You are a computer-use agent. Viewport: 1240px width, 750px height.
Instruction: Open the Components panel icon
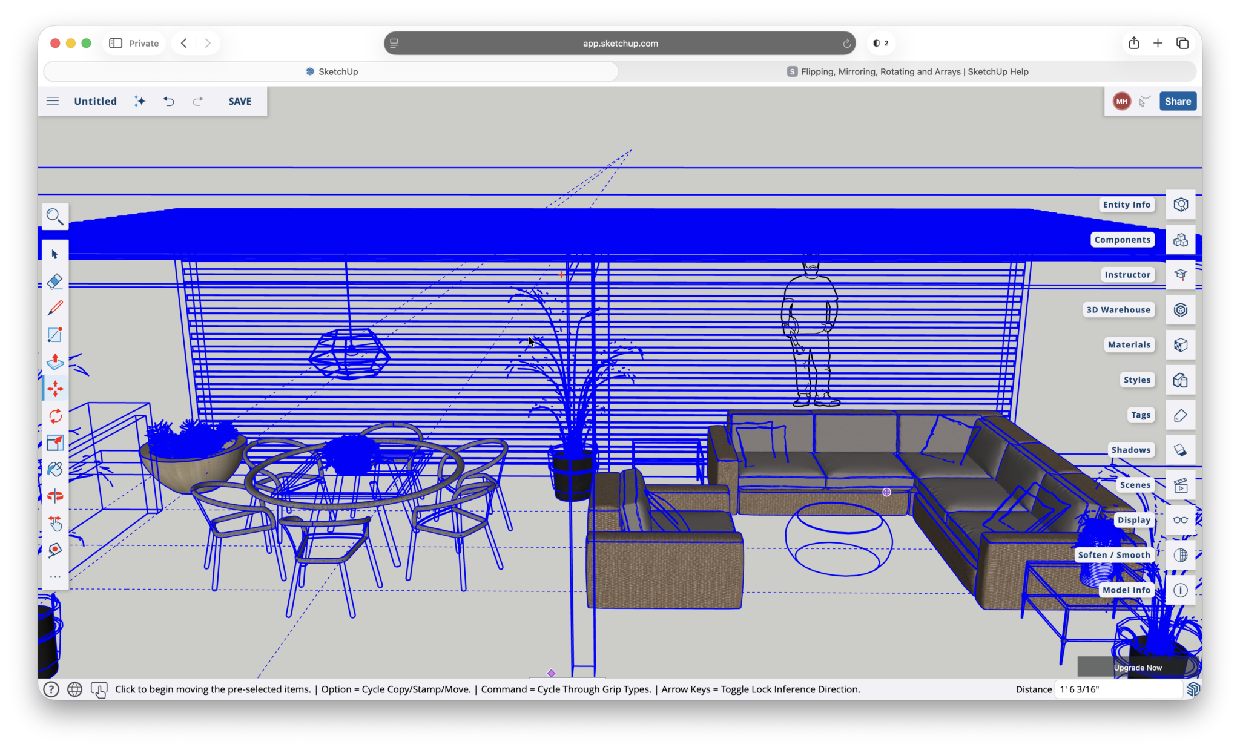click(x=1181, y=240)
